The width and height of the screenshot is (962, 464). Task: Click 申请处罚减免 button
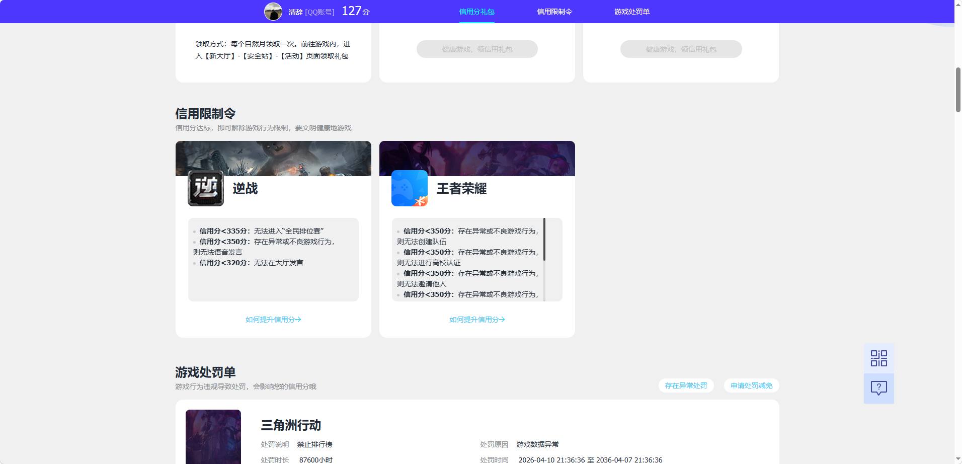click(751, 385)
